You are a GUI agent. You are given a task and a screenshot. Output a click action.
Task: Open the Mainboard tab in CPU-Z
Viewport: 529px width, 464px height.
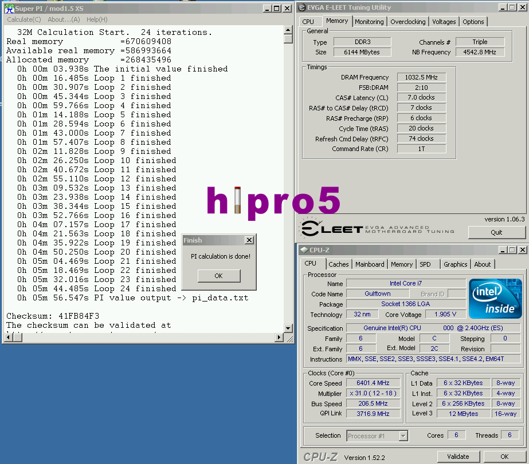370,264
